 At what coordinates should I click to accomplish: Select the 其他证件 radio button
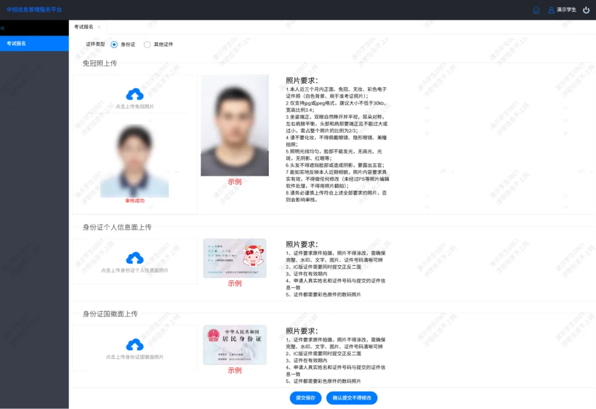147,45
